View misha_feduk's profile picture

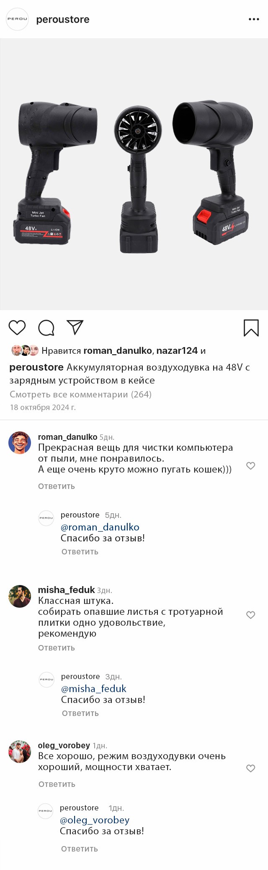click(x=20, y=596)
